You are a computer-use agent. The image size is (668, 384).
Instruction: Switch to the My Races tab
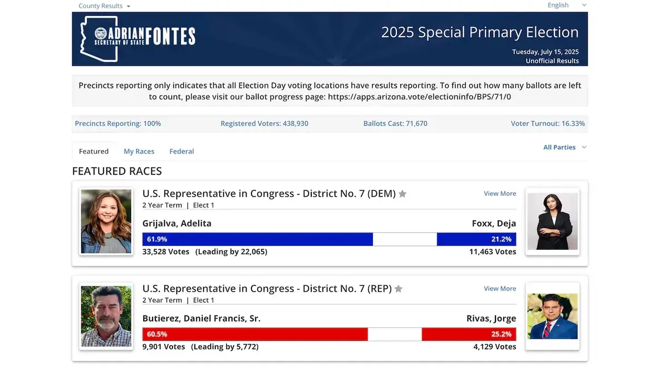click(x=139, y=151)
